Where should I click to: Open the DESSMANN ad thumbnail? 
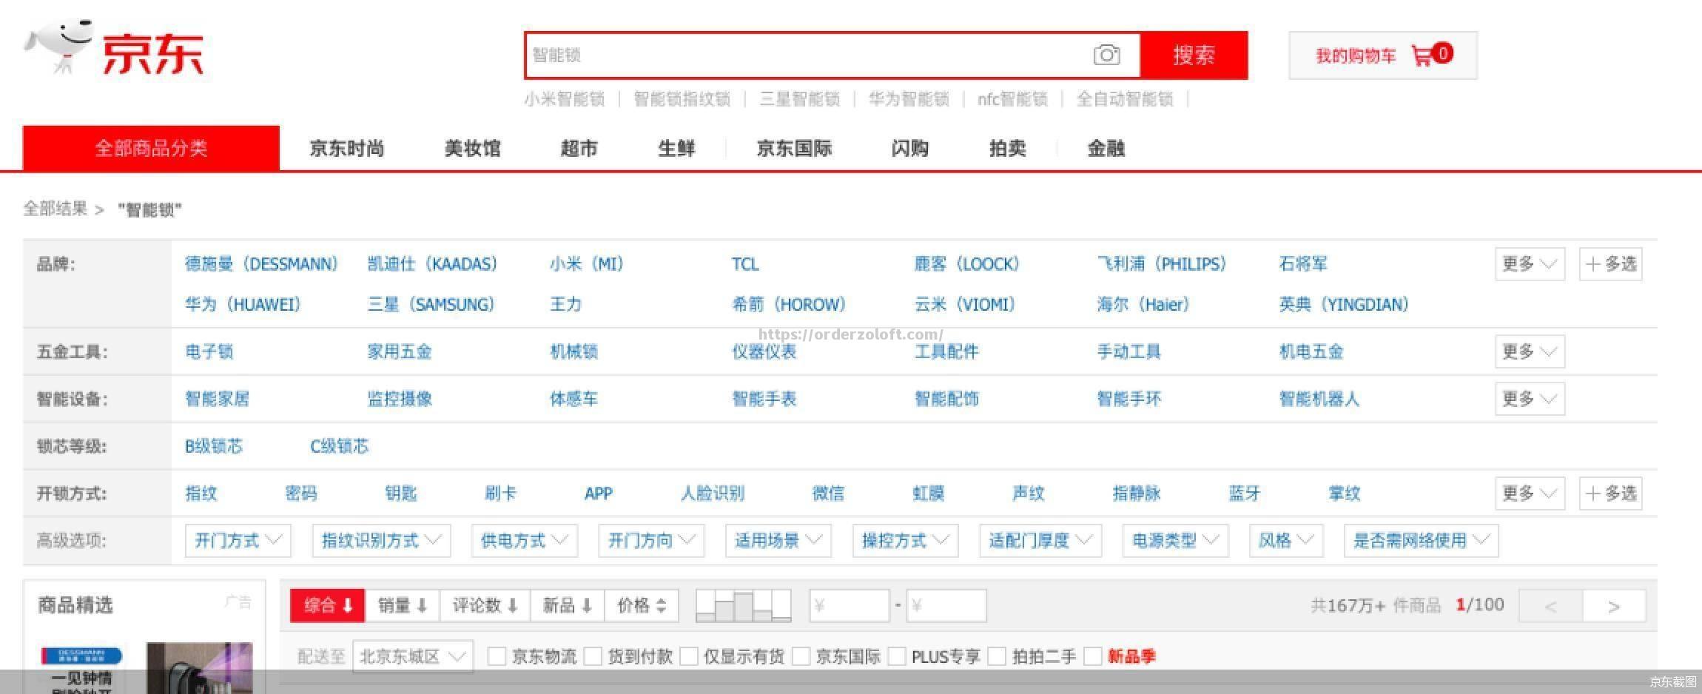point(81,669)
